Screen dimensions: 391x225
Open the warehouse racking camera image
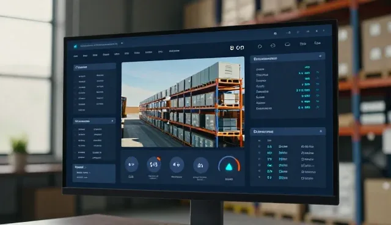pyautogui.click(x=183, y=102)
